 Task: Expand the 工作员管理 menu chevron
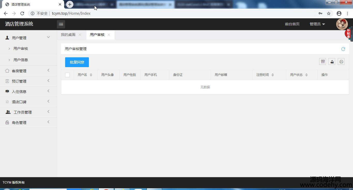48,112
